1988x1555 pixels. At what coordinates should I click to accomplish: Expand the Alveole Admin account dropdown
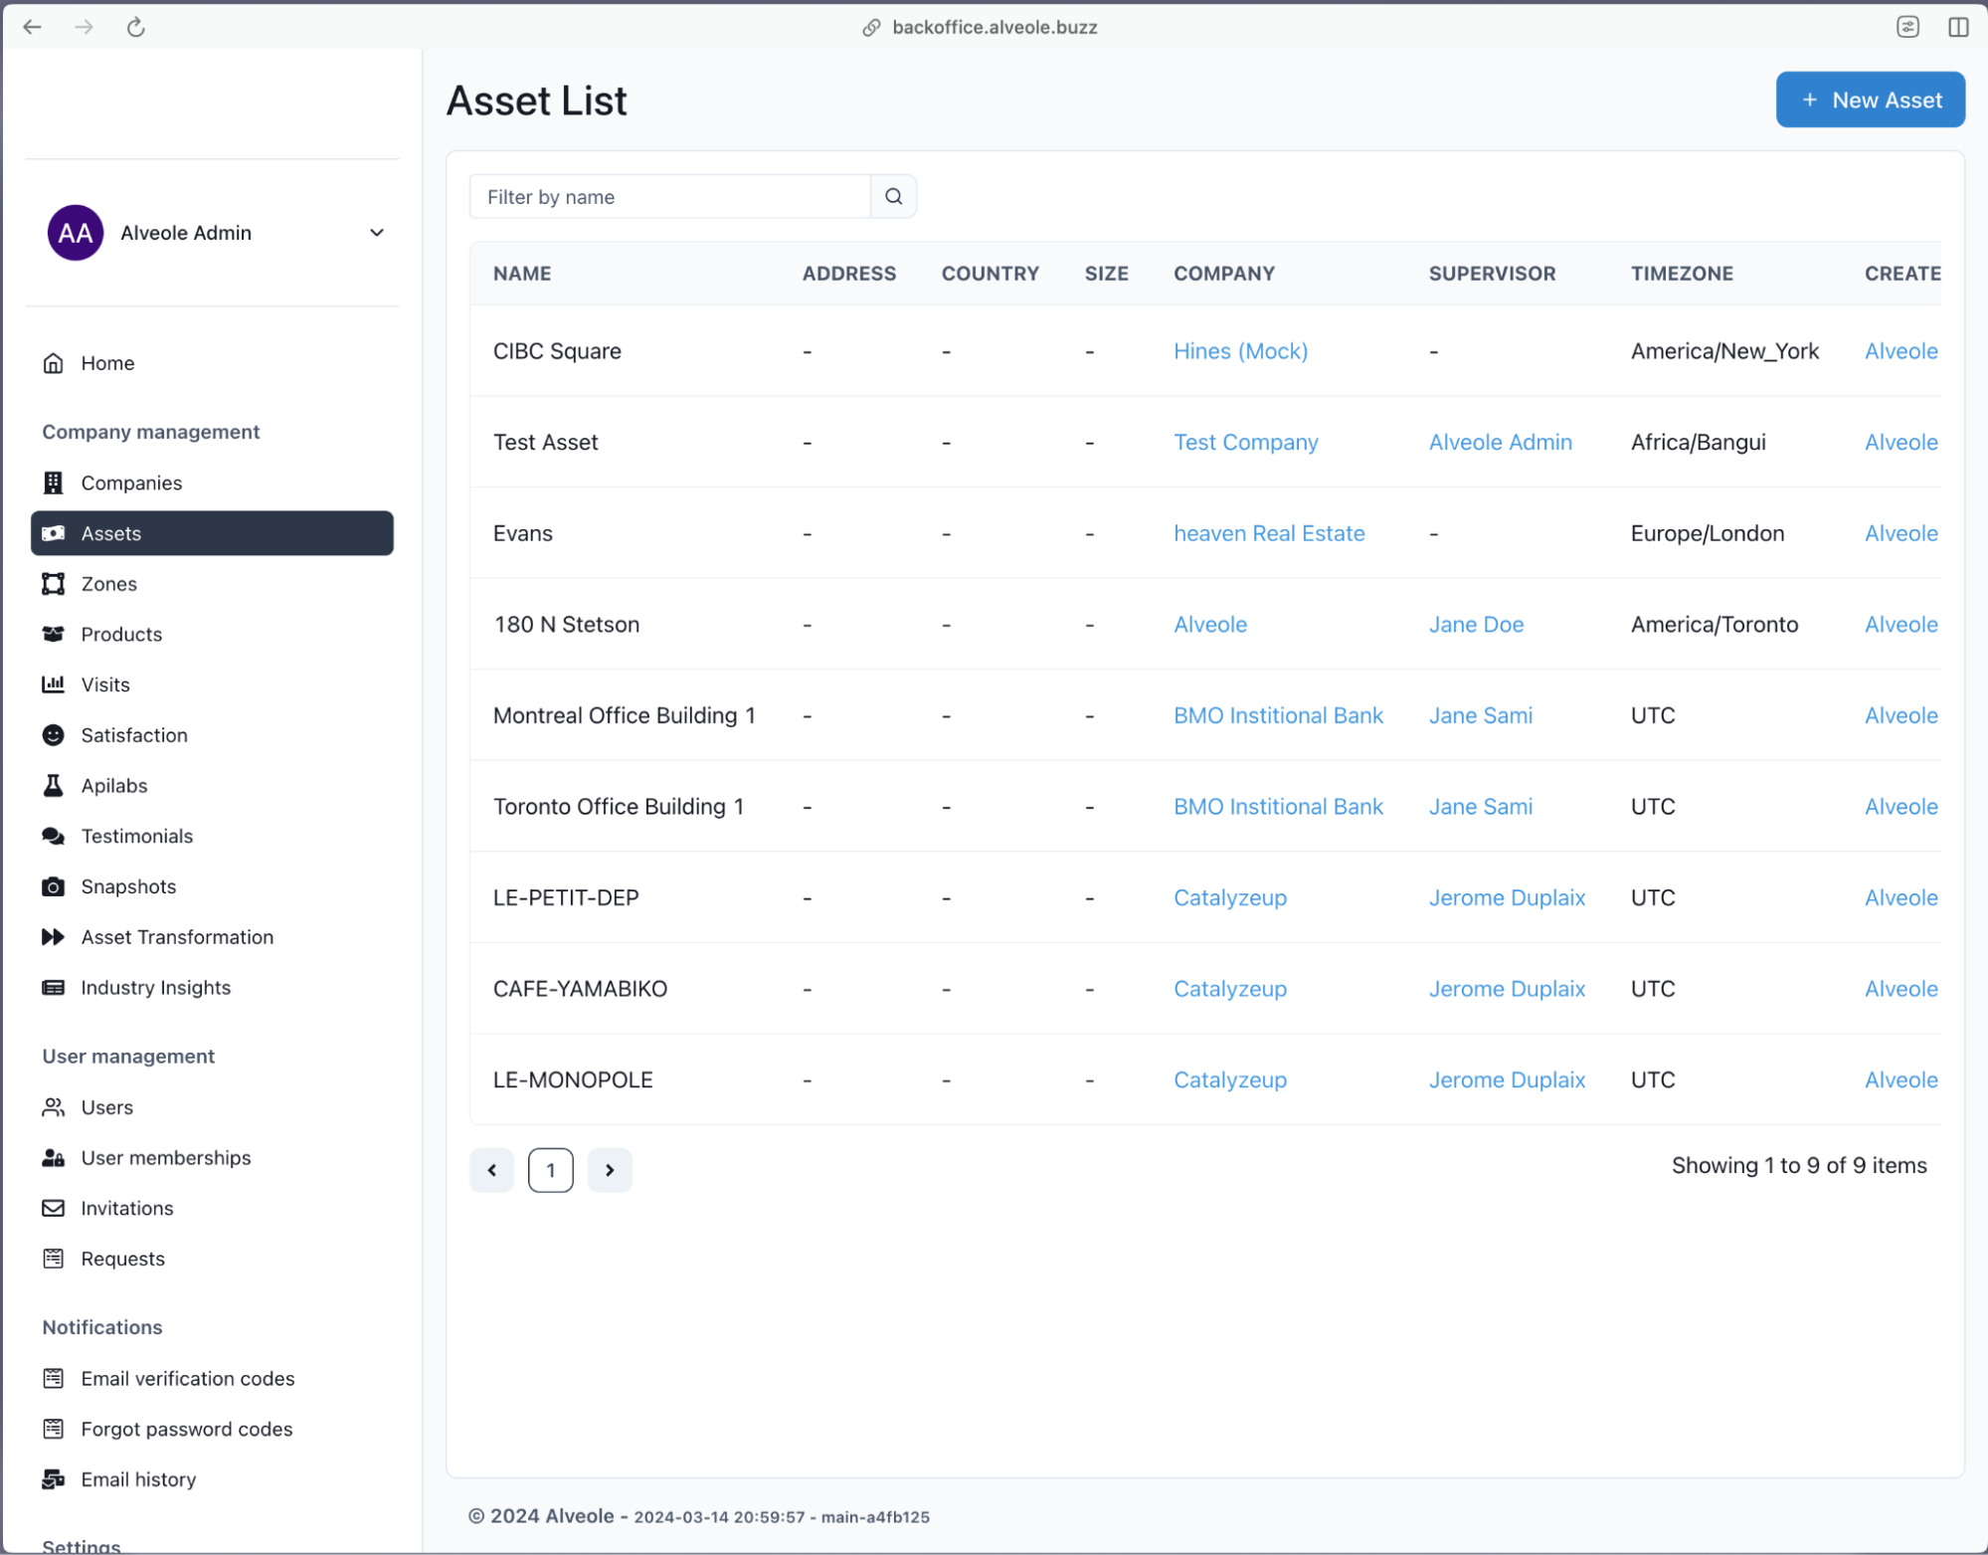tap(377, 233)
